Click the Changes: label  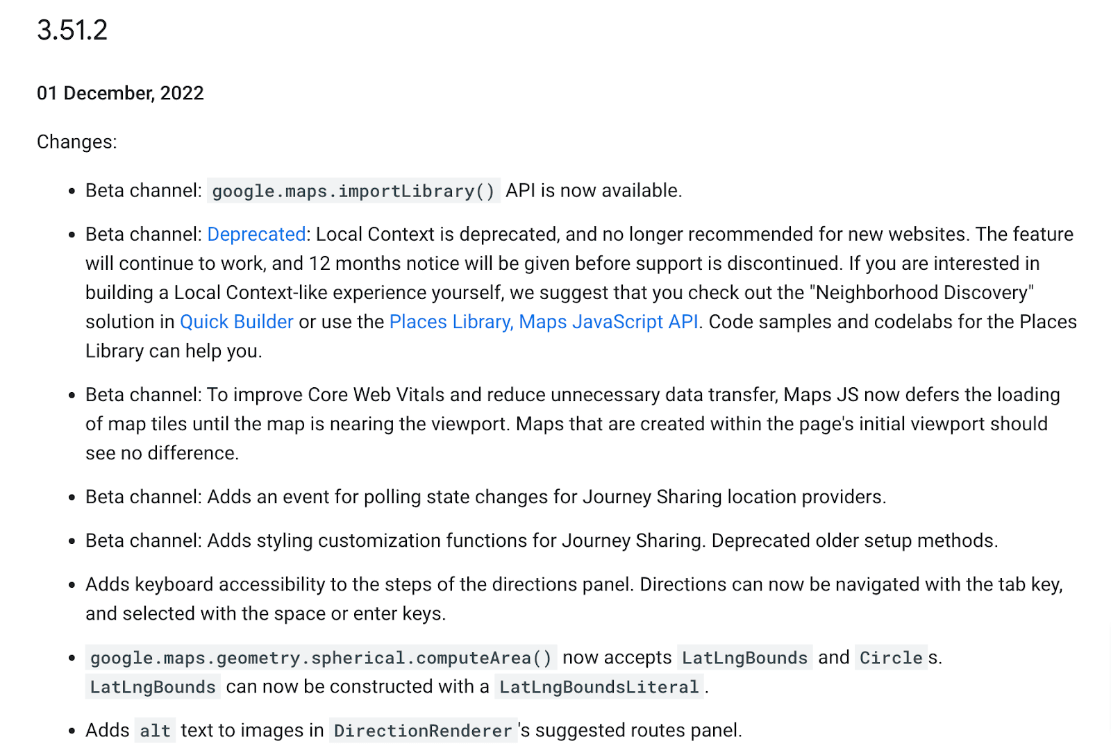[x=76, y=142]
